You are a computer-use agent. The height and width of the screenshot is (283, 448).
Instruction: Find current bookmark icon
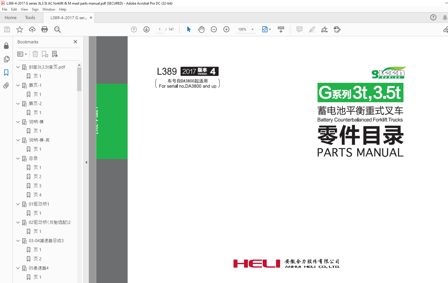pos(55,54)
